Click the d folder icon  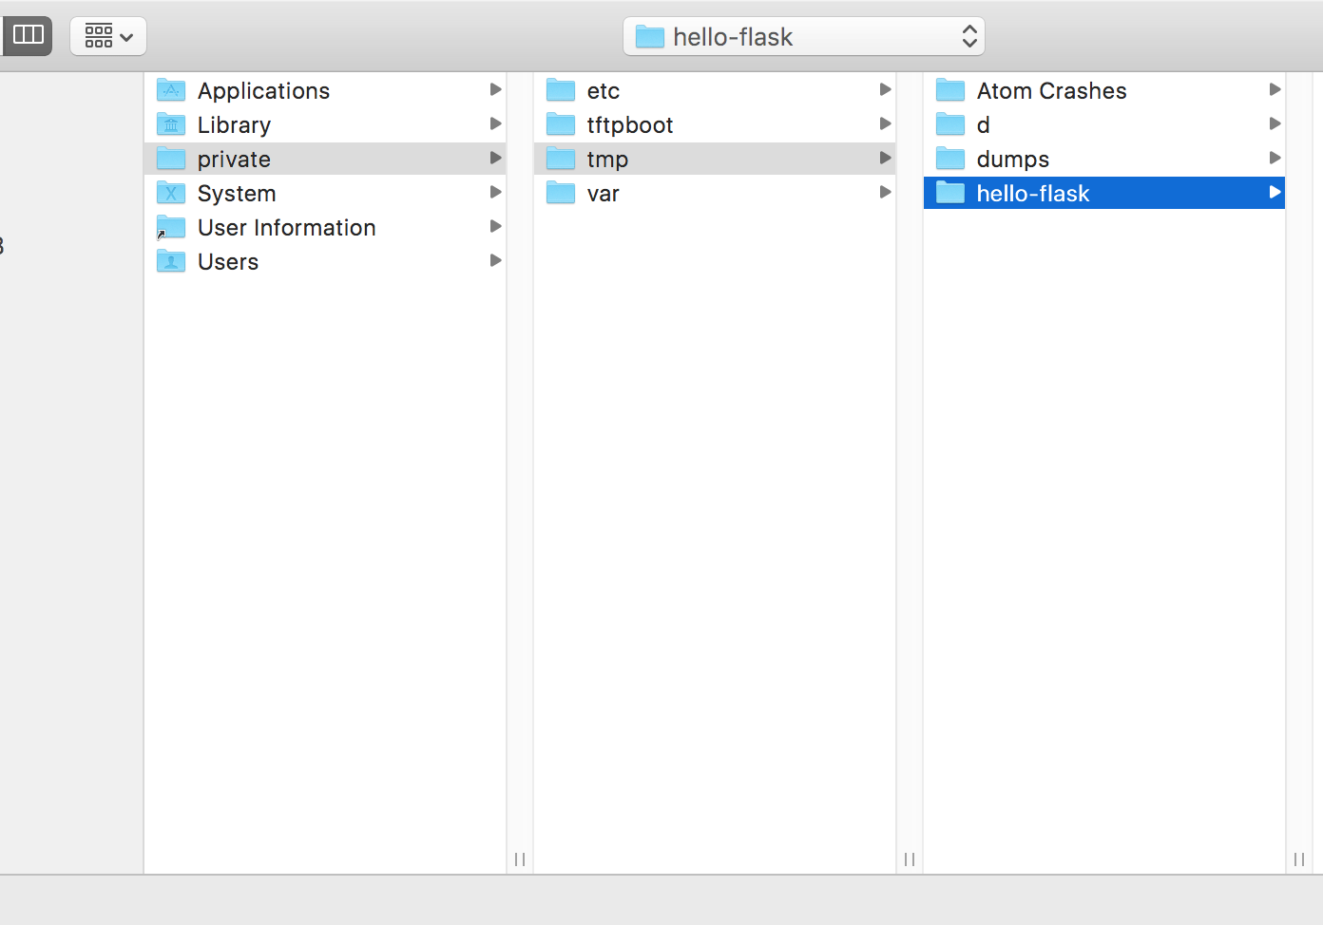tap(950, 124)
